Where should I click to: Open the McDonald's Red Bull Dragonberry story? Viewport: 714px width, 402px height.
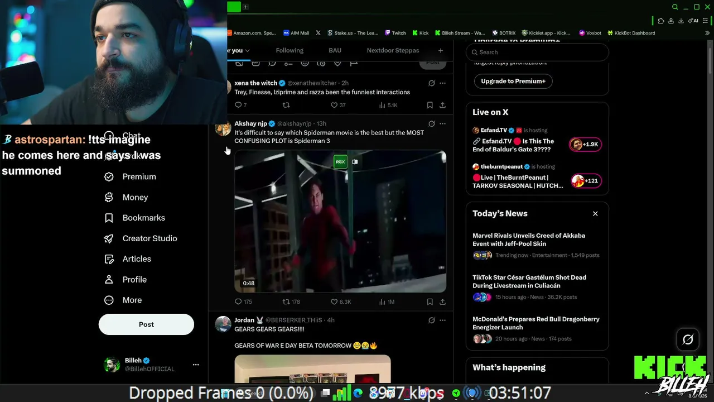tap(537, 329)
